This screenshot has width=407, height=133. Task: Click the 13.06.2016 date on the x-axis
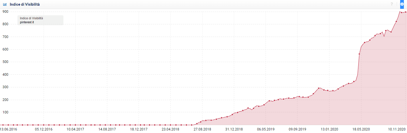click(9, 129)
